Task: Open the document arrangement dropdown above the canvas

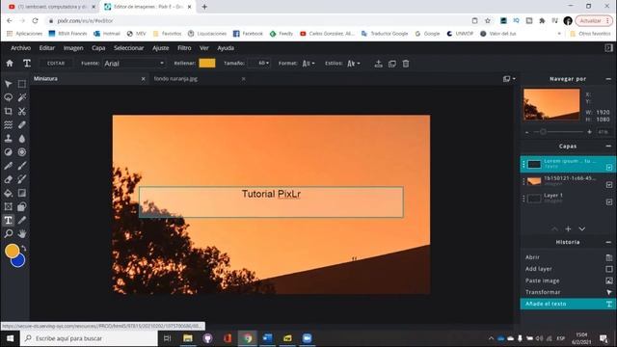Action: tap(509, 79)
